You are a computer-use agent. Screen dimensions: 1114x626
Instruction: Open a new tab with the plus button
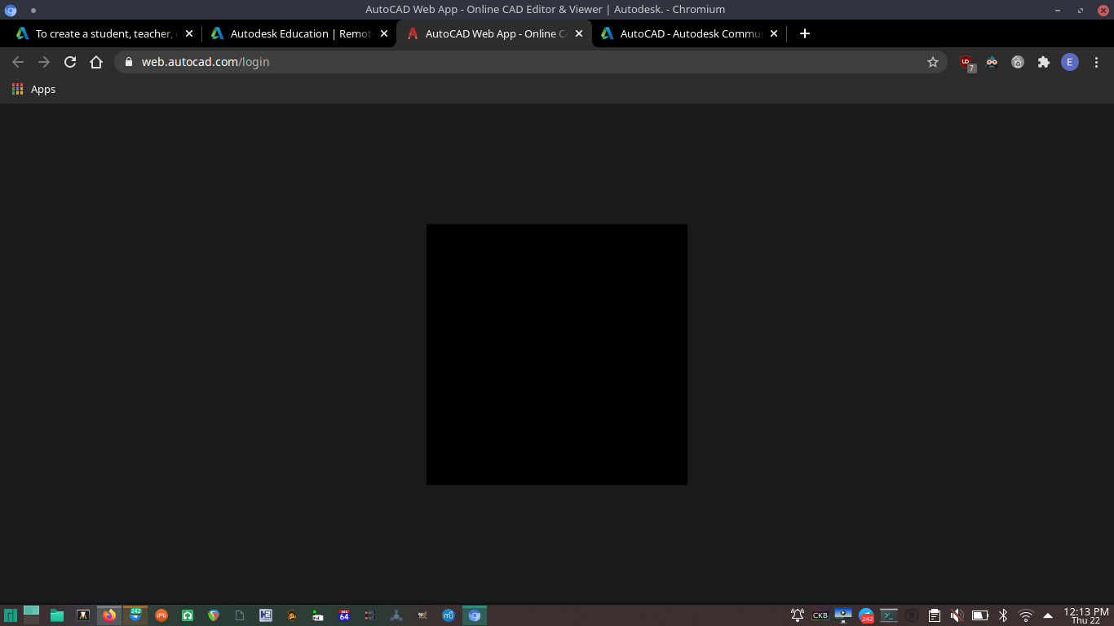804,33
